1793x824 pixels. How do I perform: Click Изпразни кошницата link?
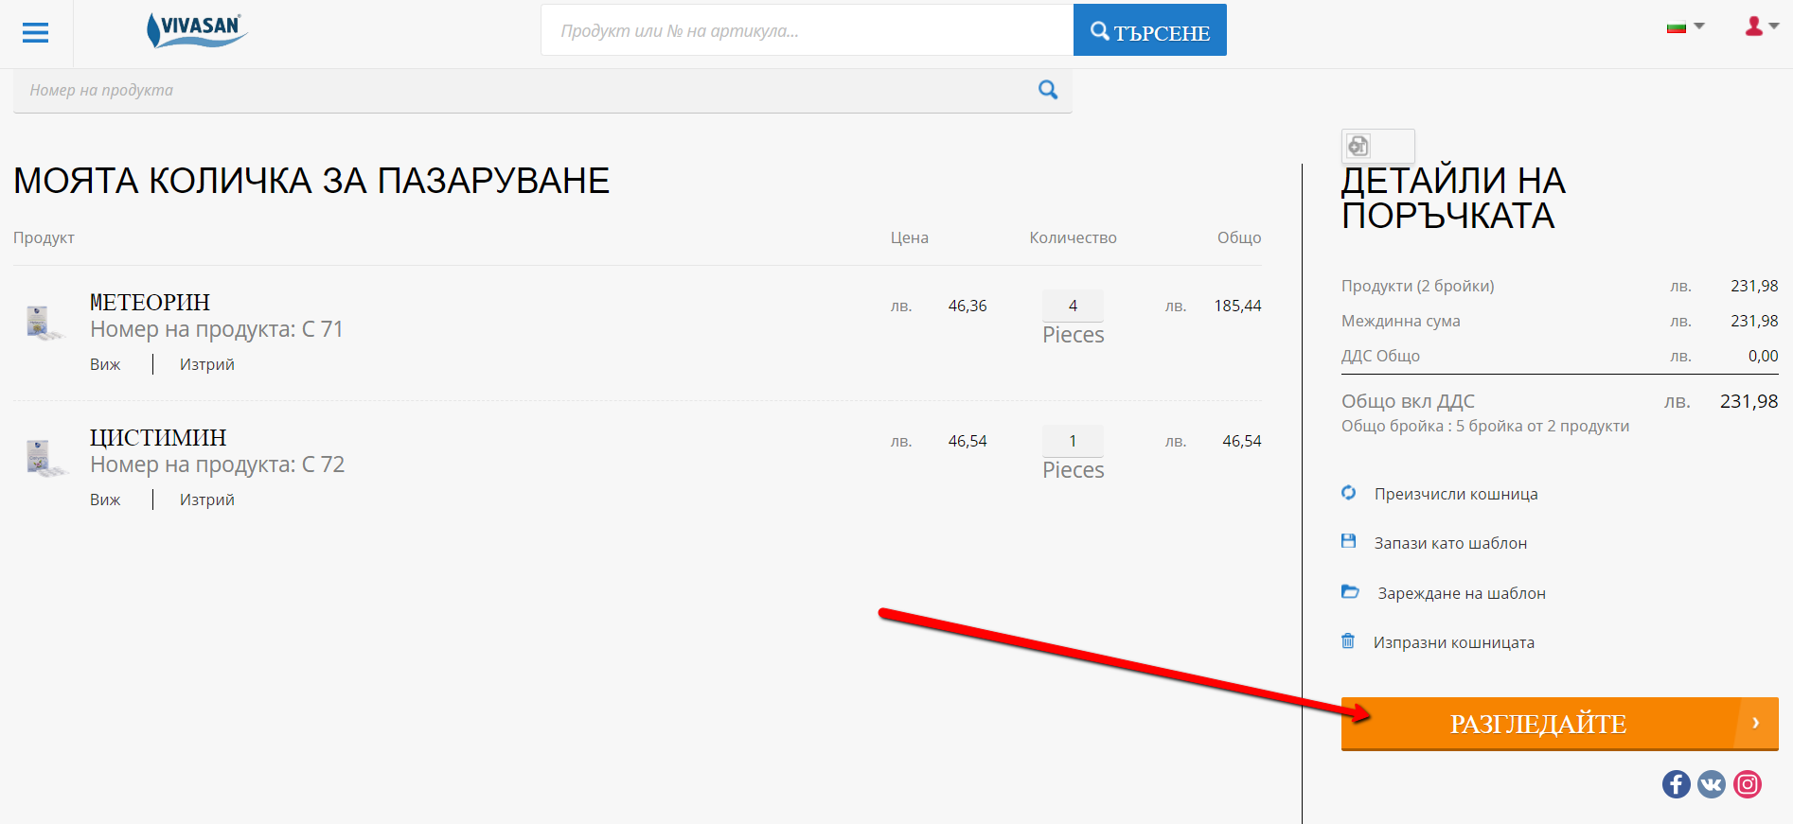pos(1454,642)
